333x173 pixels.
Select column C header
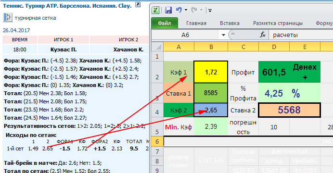[243, 47]
